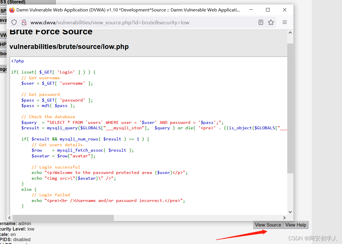Maximize the DVWA source window
The image size is (342, 244).
[x=268, y=10]
